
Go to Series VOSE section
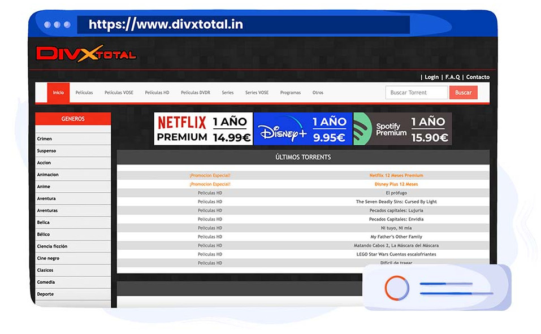(x=257, y=93)
